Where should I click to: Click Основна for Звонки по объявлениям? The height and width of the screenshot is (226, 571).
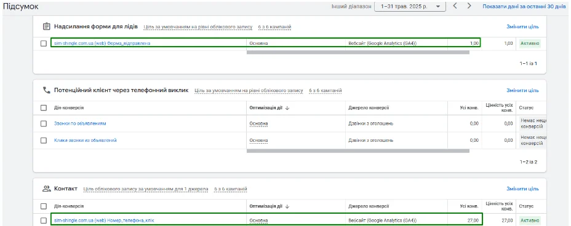[258, 123]
